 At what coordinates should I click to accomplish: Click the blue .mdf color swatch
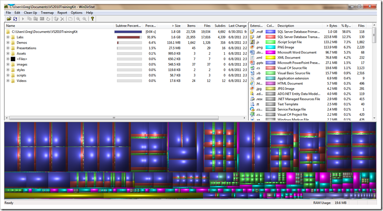click(271, 32)
